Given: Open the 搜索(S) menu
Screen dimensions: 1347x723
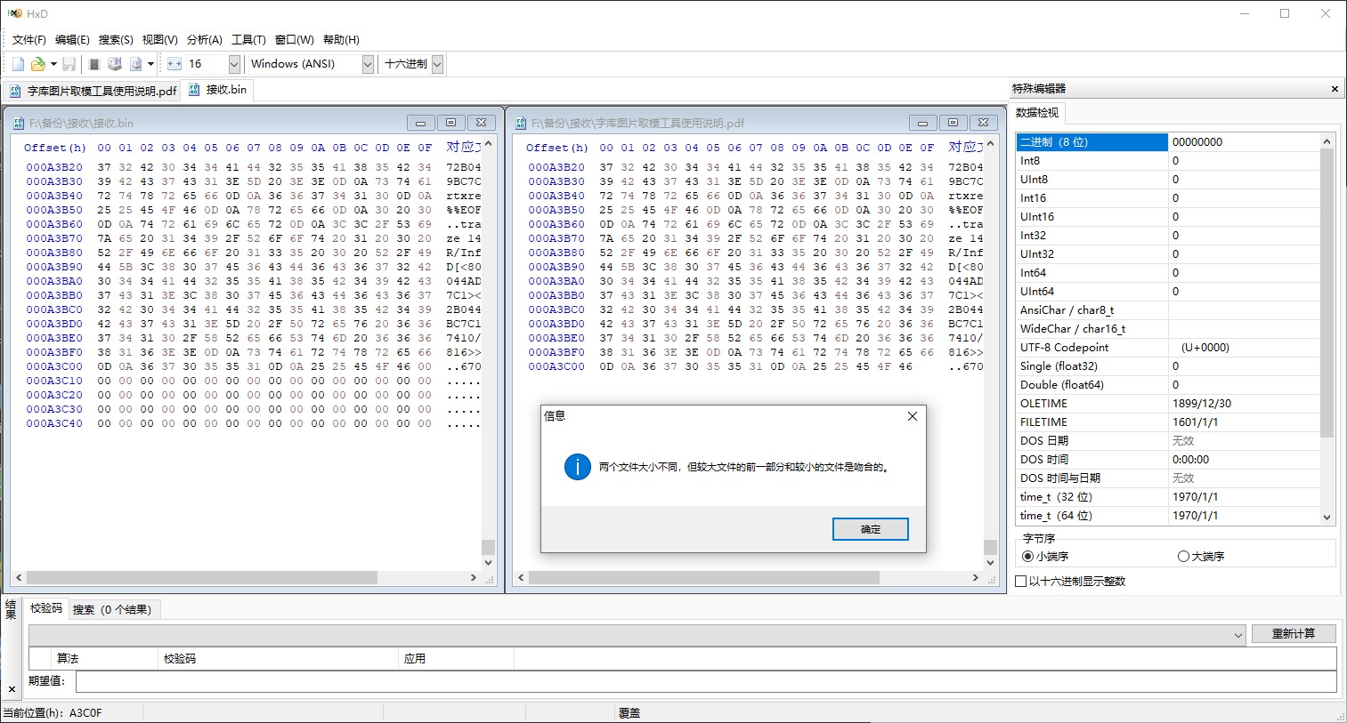Looking at the screenshot, I should coord(116,39).
